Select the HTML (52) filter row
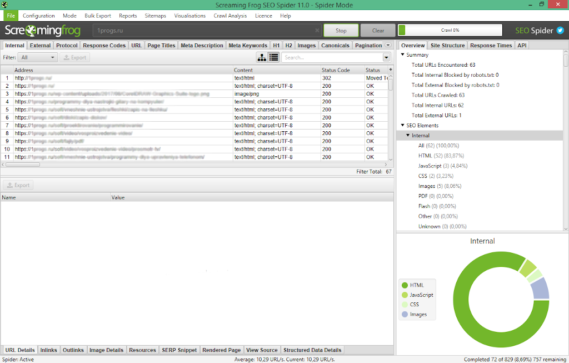This screenshot has width=569, height=363. click(x=441, y=156)
